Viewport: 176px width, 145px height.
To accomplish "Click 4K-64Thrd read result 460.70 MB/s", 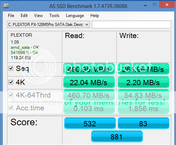I will tap(89, 95).
